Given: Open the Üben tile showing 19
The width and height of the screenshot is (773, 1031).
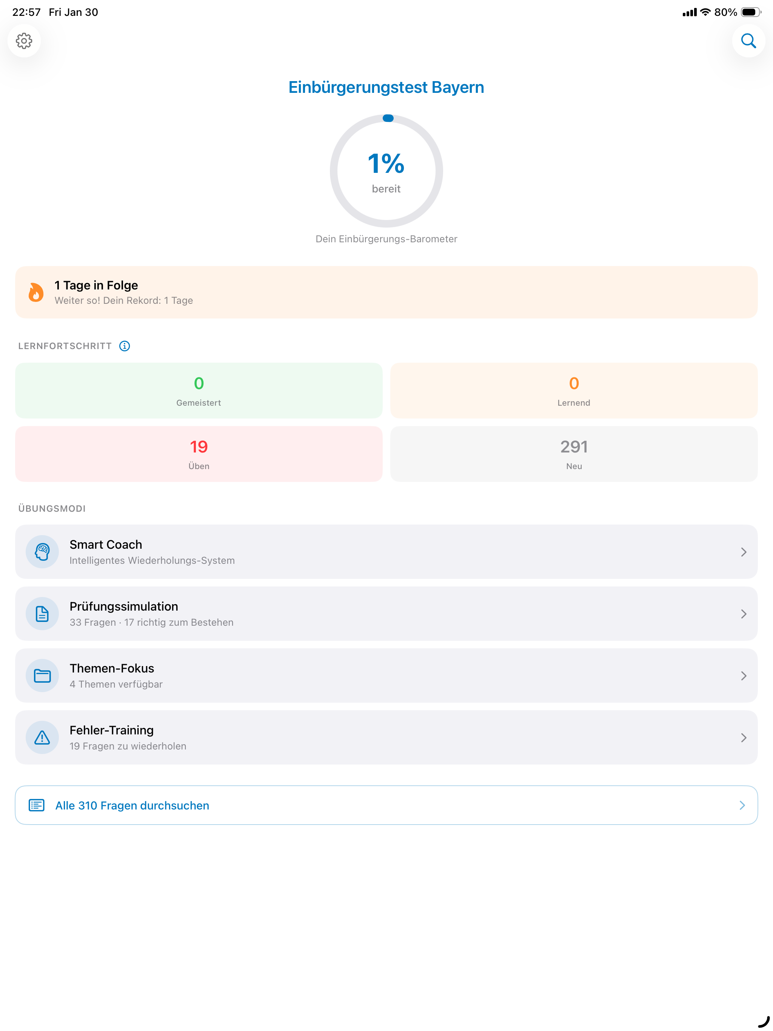Looking at the screenshot, I should click(199, 454).
